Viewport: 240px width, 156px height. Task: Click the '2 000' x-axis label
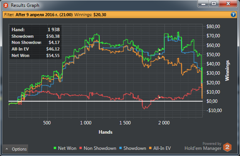click(x=164, y=123)
